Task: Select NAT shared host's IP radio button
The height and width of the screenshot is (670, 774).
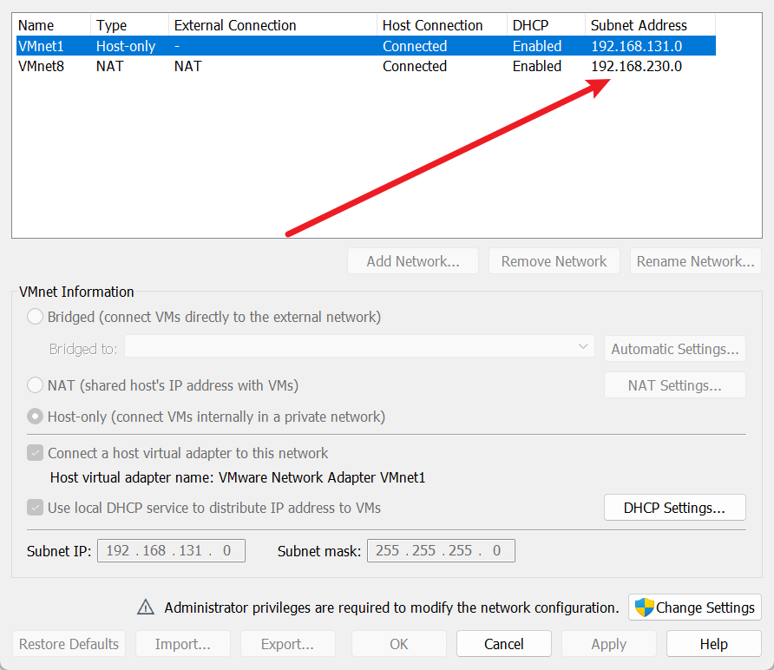Action: click(x=35, y=385)
